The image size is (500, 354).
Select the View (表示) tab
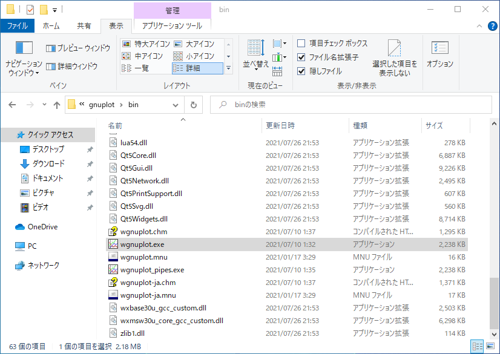click(116, 26)
